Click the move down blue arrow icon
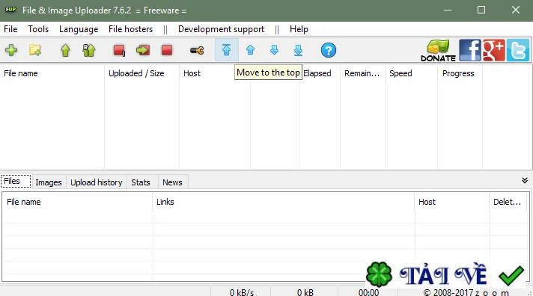 point(274,50)
